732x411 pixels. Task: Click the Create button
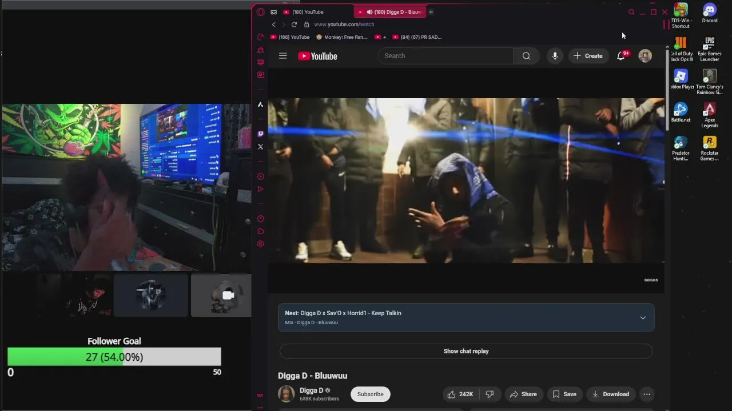pyautogui.click(x=588, y=56)
